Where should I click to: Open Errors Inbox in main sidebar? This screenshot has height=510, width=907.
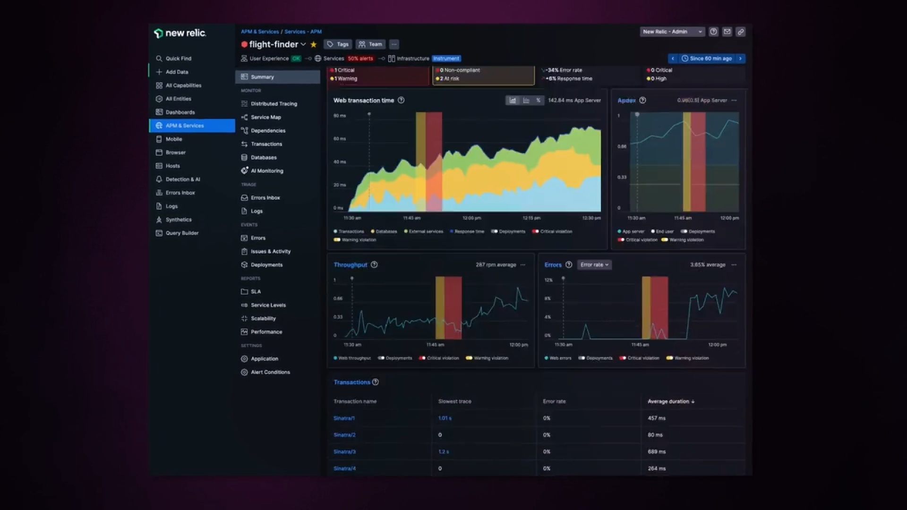176,193
